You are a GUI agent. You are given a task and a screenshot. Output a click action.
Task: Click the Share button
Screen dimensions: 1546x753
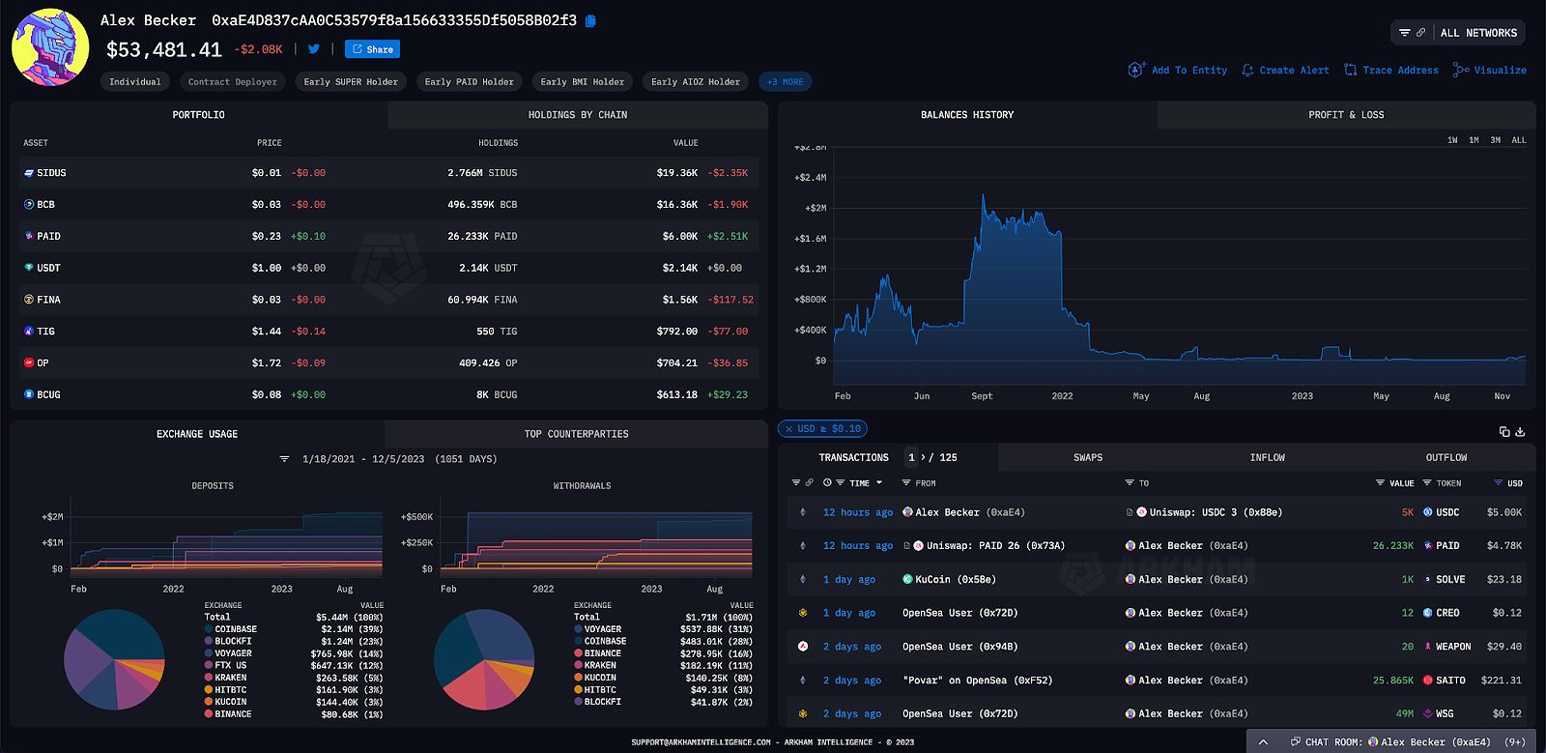(x=372, y=49)
